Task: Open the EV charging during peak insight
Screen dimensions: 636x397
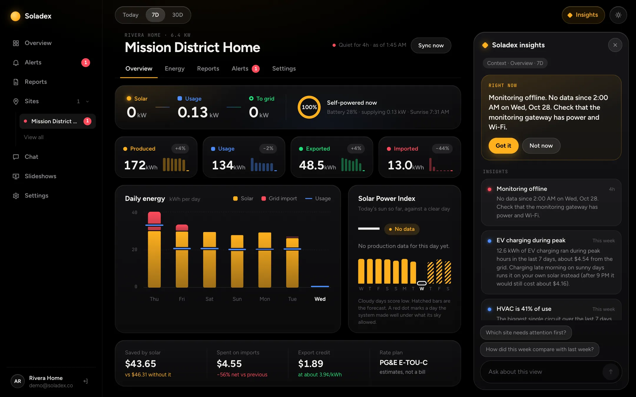Action: coord(551,262)
